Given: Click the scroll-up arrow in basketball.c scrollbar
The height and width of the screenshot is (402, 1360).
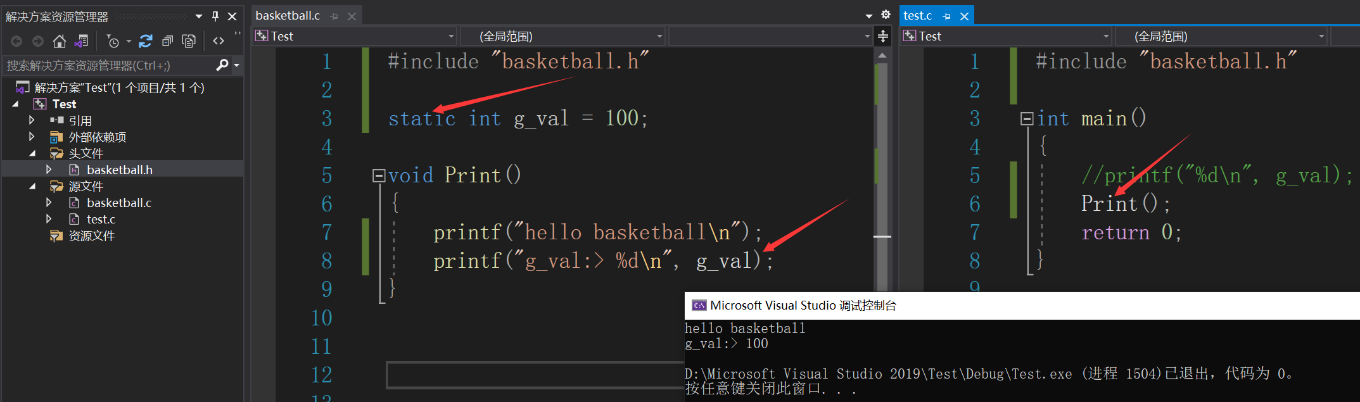Looking at the screenshot, I should click(x=882, y=56).
